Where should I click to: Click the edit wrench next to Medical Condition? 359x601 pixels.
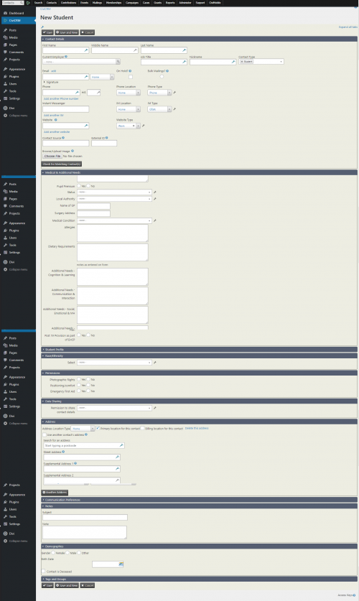coord(155,220)
